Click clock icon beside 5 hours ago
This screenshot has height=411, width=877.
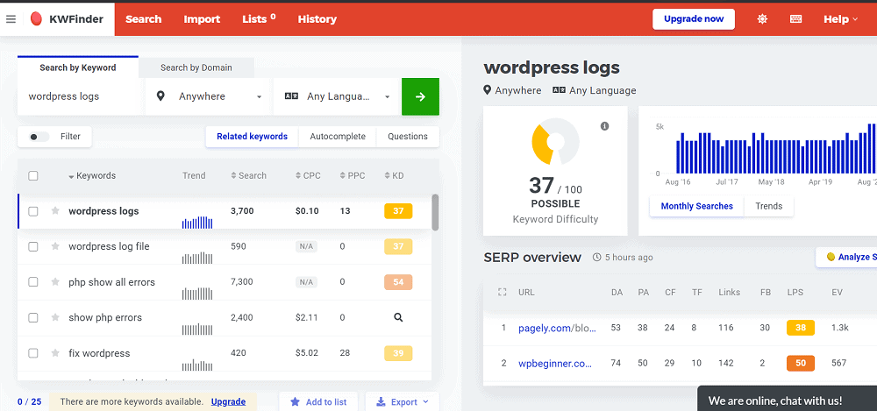(x=596, y=258)
